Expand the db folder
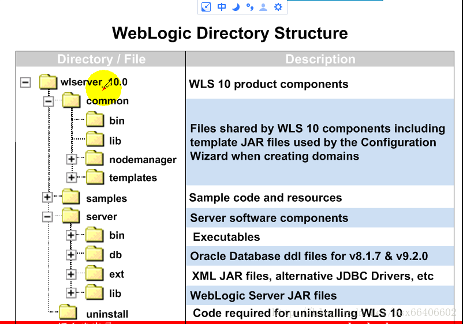 coord(71,255)
